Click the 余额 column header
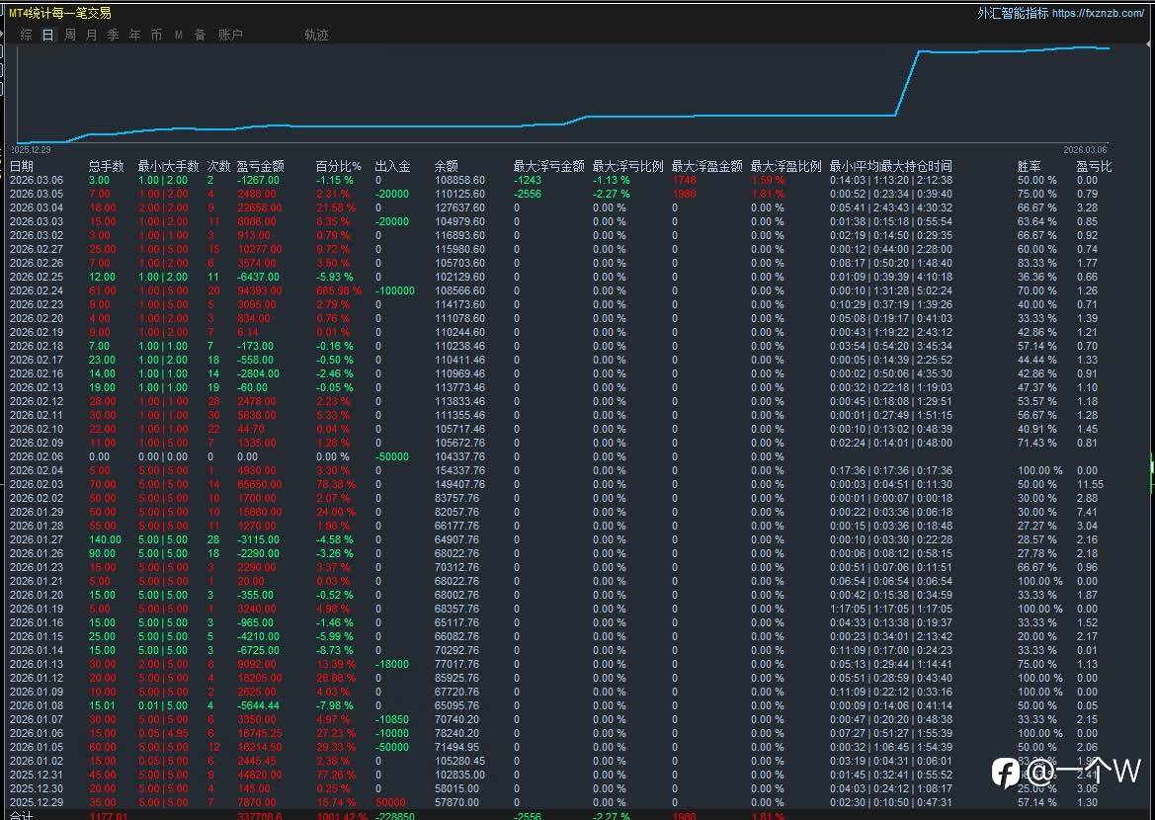Image resolution: width=1155 pixels, height=820 pixels. [x=447, y=166]
